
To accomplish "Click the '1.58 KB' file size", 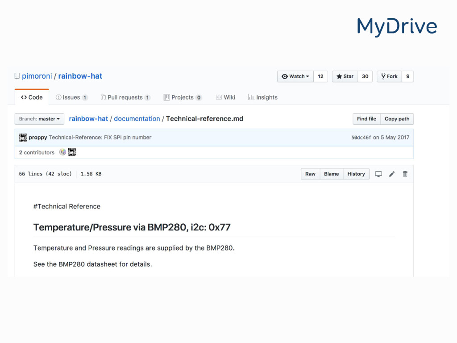I will [x=91, y=174].
